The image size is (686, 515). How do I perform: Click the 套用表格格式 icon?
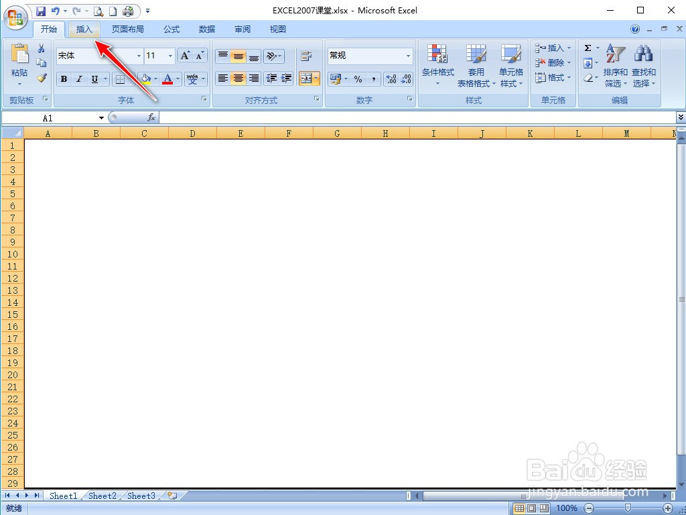coord(476,64)
